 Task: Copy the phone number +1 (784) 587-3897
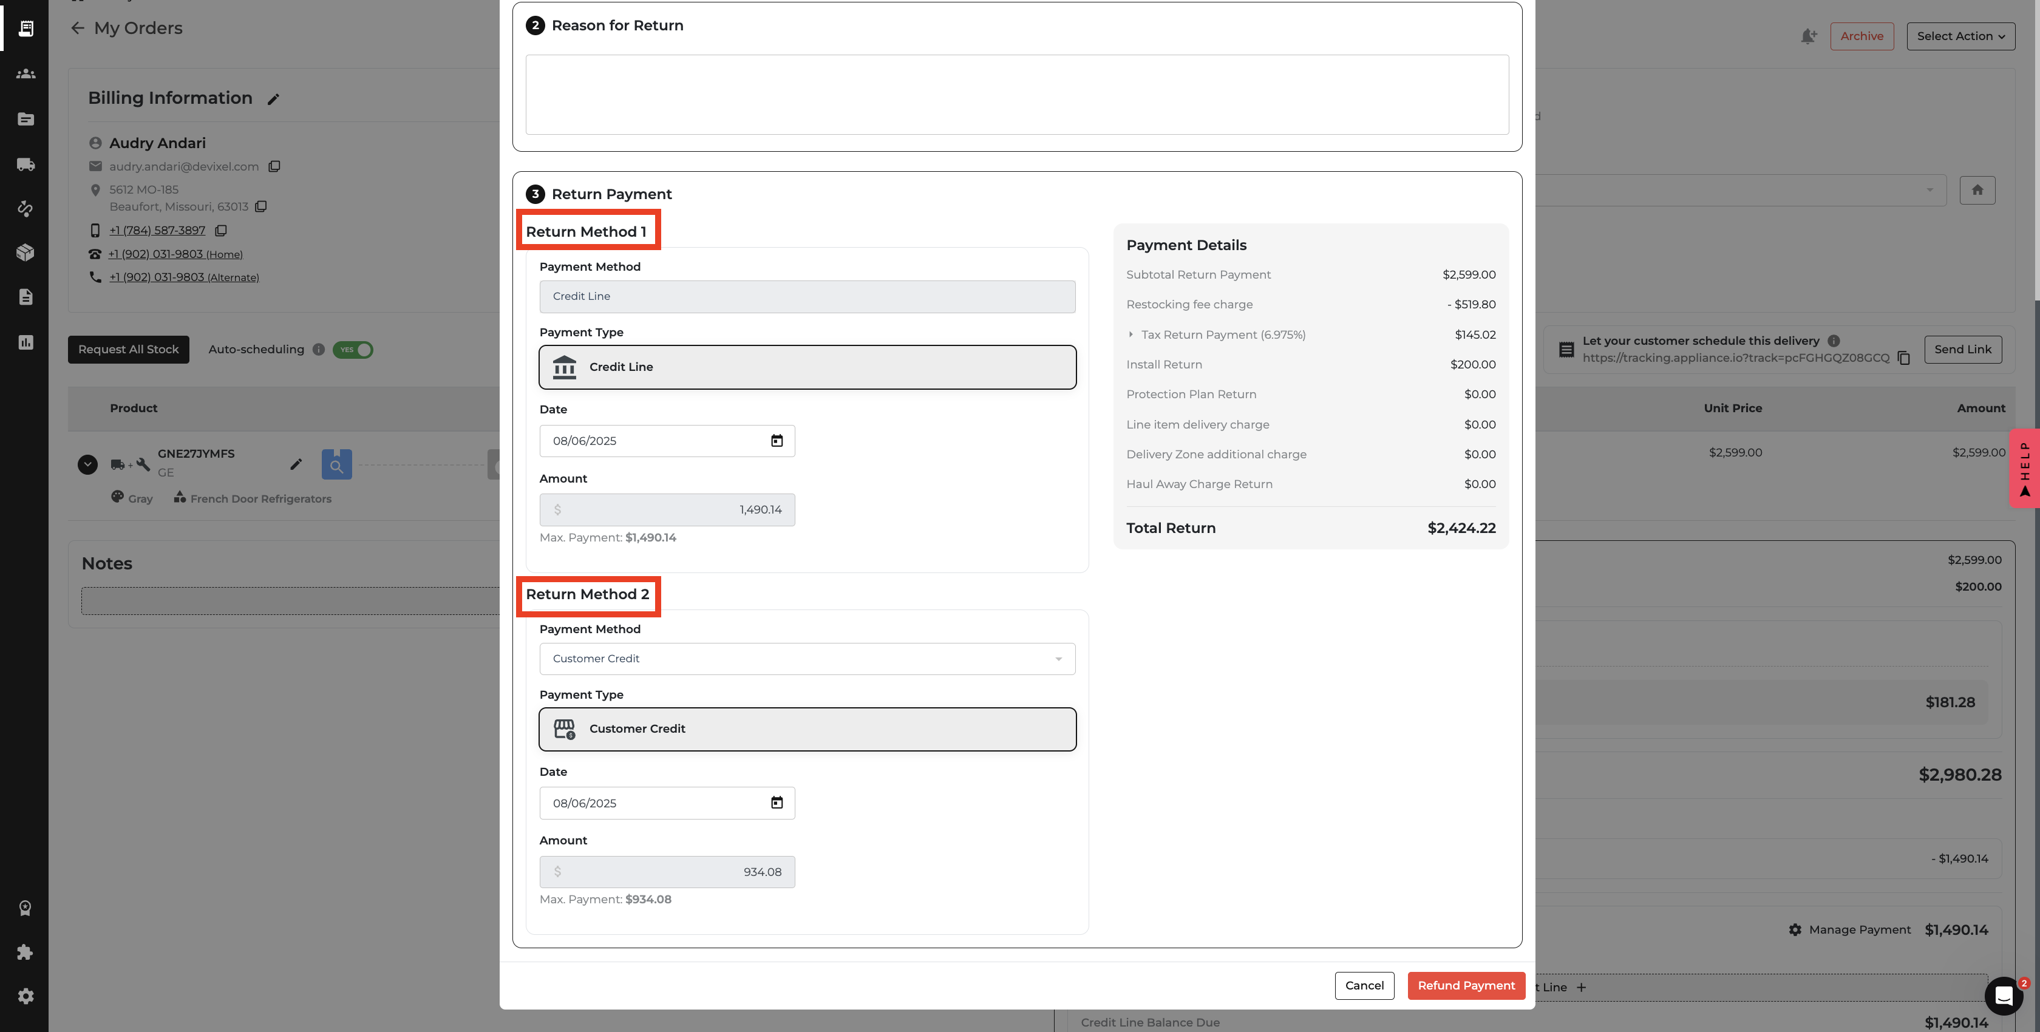point(221,231)
